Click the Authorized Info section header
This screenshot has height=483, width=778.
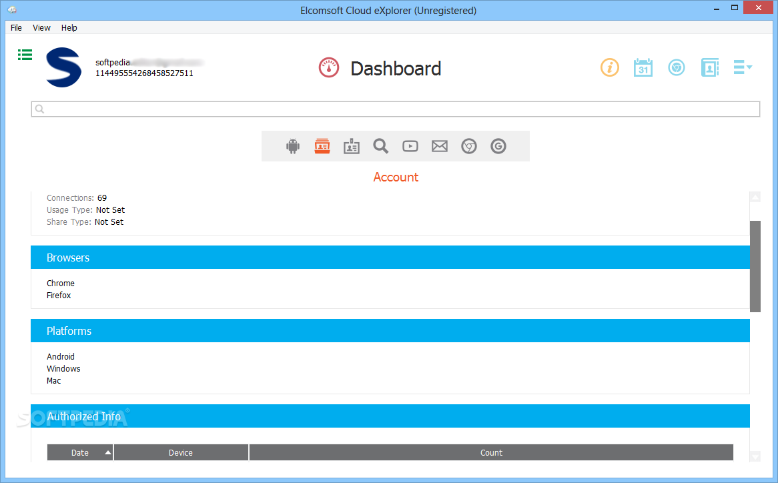390,416
